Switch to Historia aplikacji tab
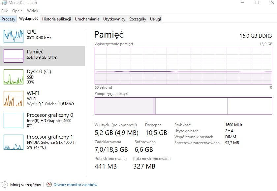The height and width of the screenshot is (191, 277). point(56,19)
